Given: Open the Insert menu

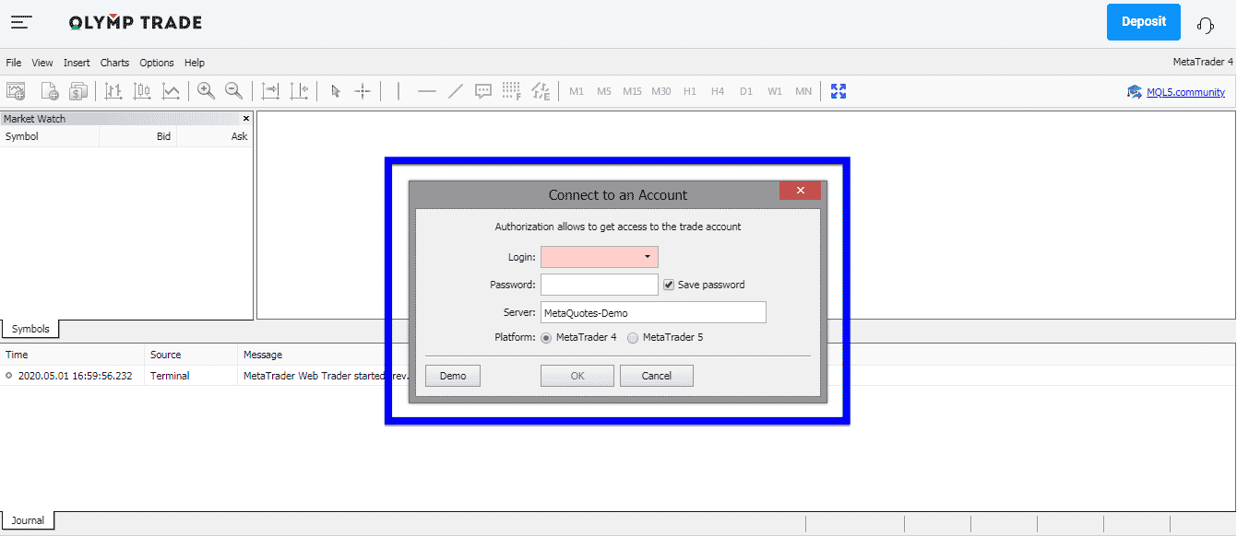Looking at the screenshot, I should coord(77,63).
